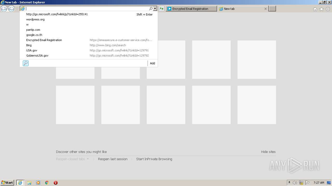Restore down the Internet Explorer window

pyautogui.click(x=324, y=2)
